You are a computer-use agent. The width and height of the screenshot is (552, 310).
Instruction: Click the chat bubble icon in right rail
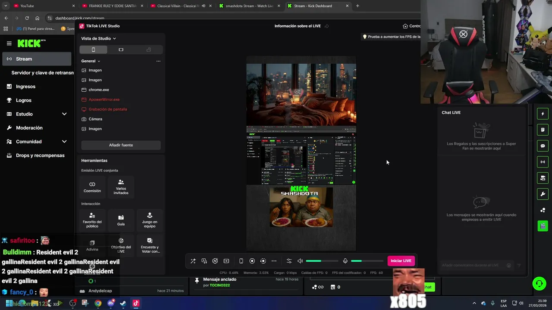click(x=543, y=146)
